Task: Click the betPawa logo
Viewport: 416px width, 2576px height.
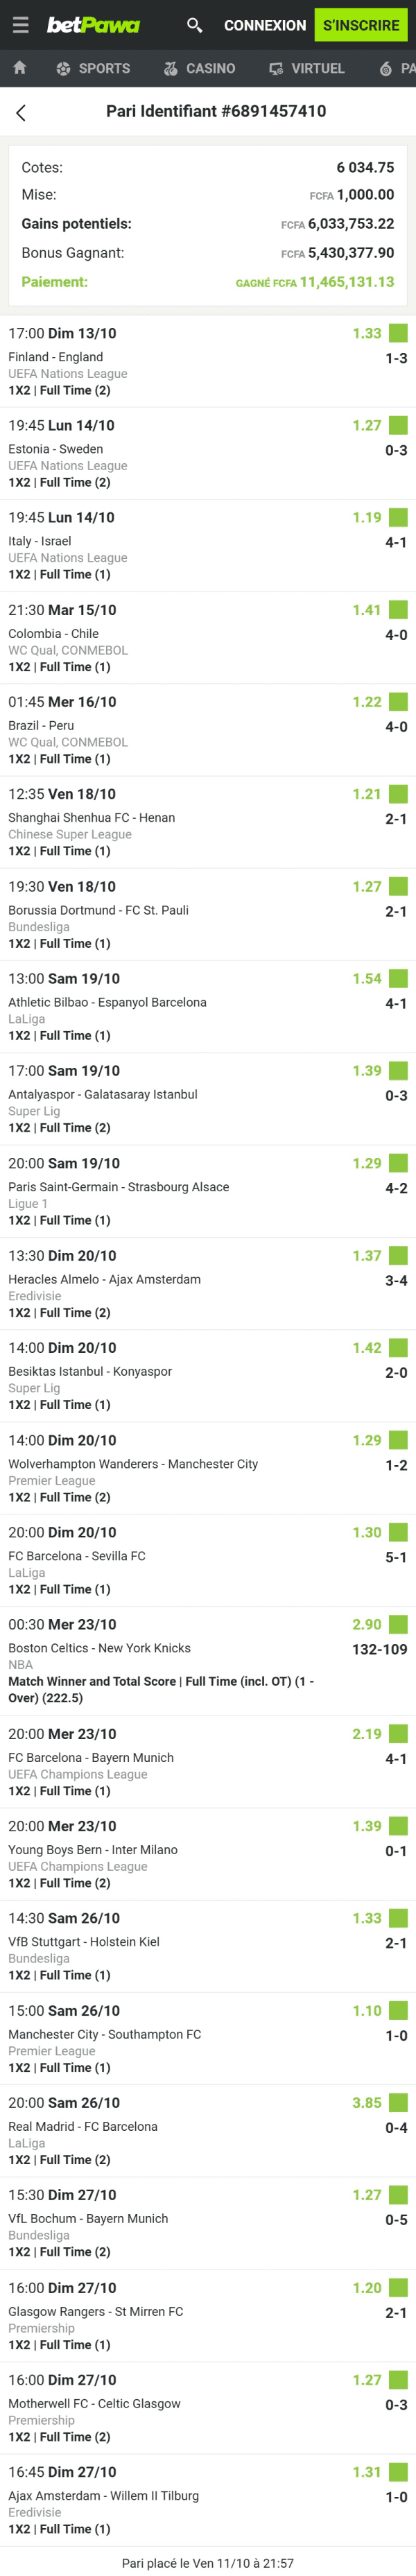Action: pyautogui.click(x=93, y=25)
